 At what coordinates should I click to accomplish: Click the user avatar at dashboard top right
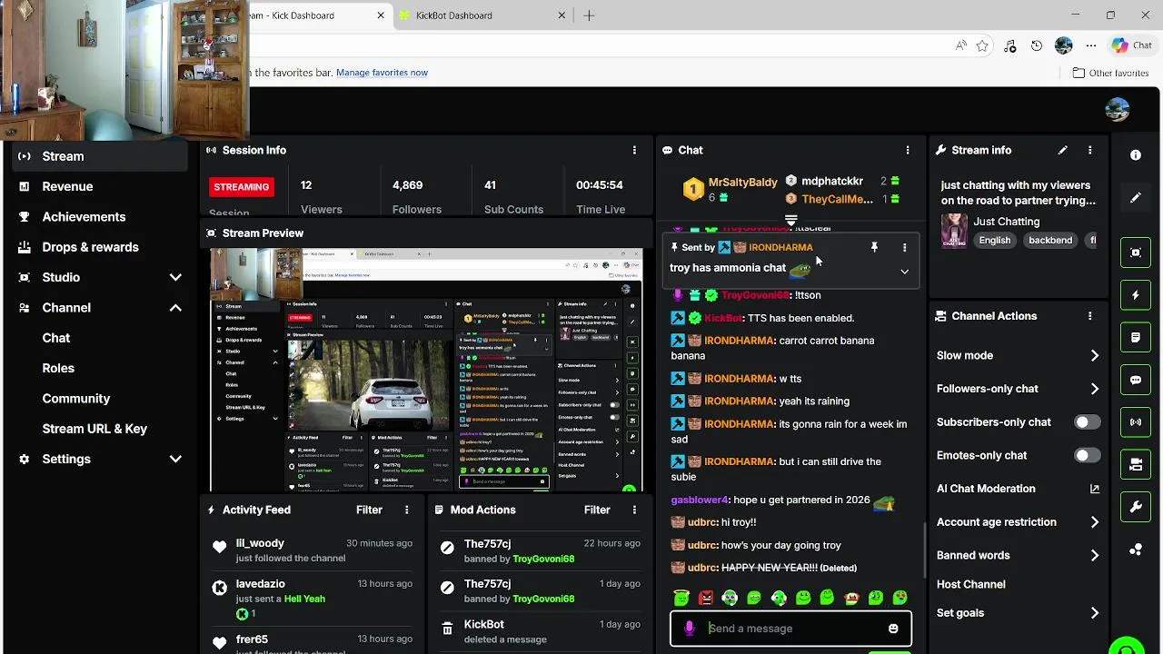[x=1117, y=110]
